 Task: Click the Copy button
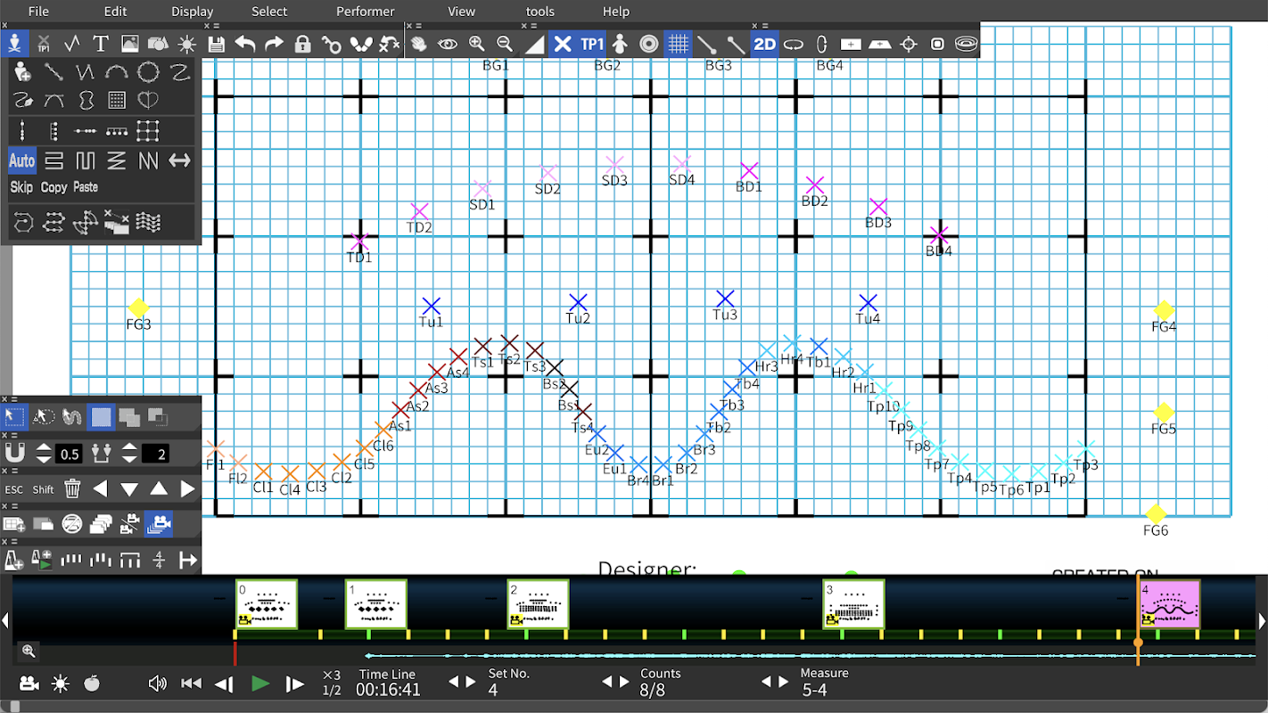(54, 187)
